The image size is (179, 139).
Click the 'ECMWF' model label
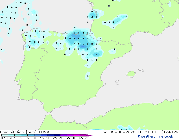[x=45, y=132]
